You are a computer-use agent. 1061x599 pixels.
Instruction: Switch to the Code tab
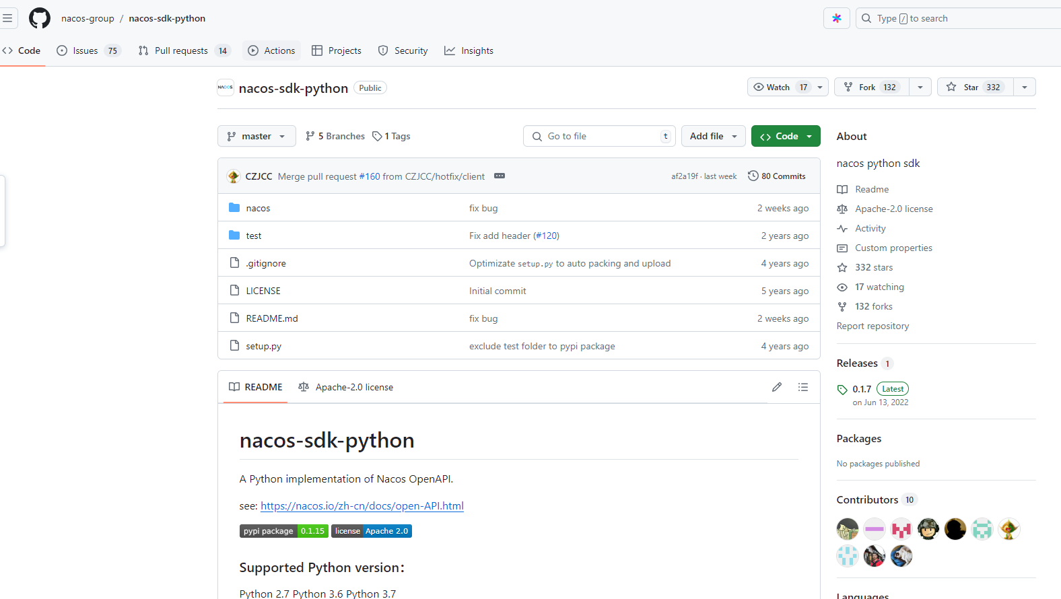coord(22,50)
